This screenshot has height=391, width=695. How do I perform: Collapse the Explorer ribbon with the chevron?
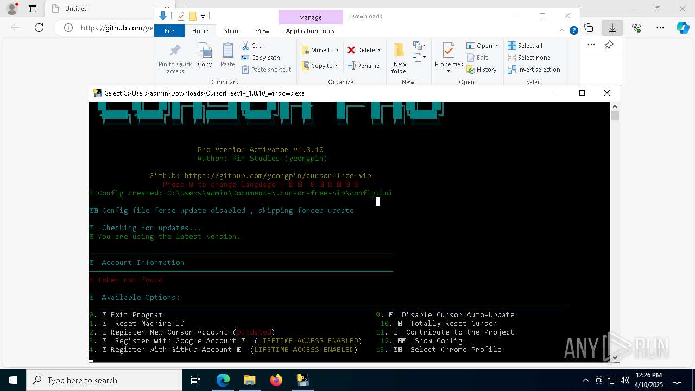(563, 31)
